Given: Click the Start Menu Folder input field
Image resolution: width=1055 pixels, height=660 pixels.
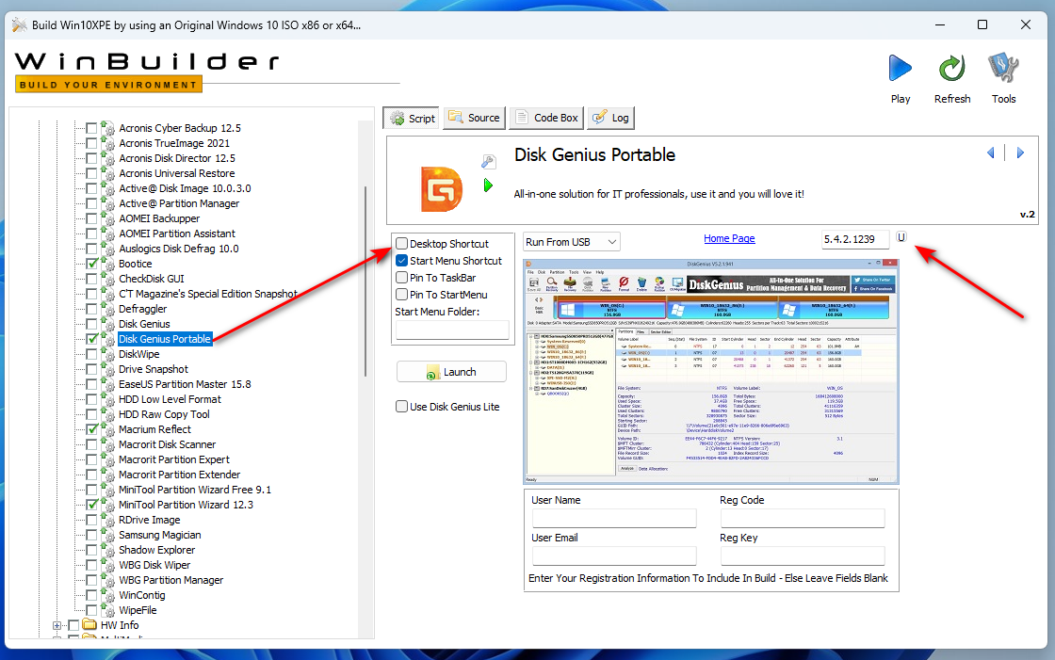Looking at the screenshot, I should click(x=452, y=329).
